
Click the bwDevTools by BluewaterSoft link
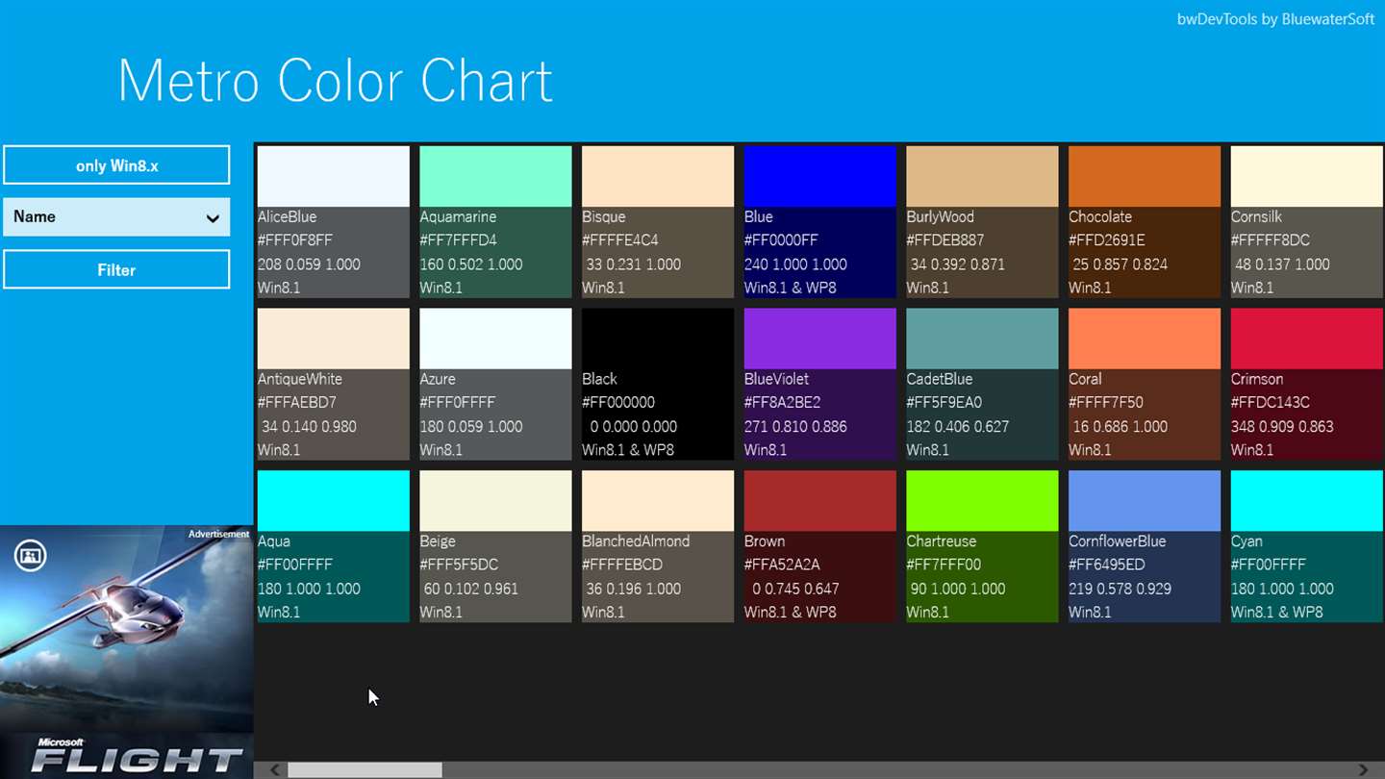(x=1275, y=19)
